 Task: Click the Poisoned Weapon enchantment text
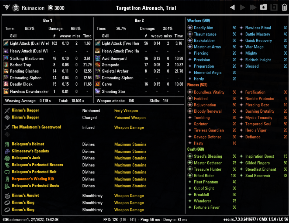pos(130,118)
